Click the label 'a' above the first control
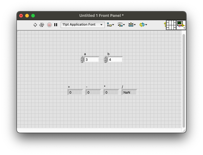The height and width of the screenshot is (155, 203). point(85,54)
